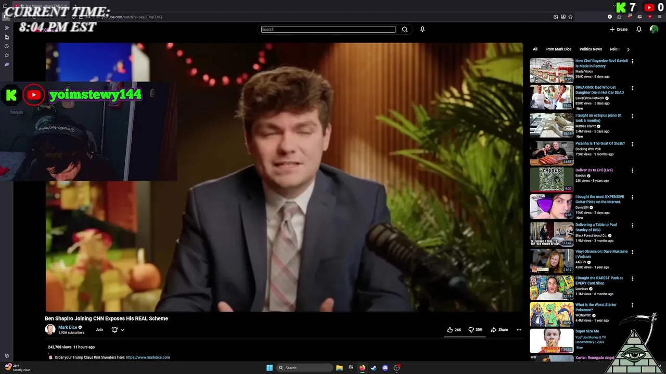Show more filter chips with the arrow
666x374 pixels.
pos(628,49)
